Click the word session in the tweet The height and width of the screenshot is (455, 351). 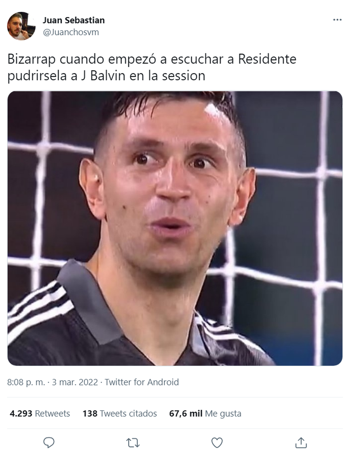point(184,76)
